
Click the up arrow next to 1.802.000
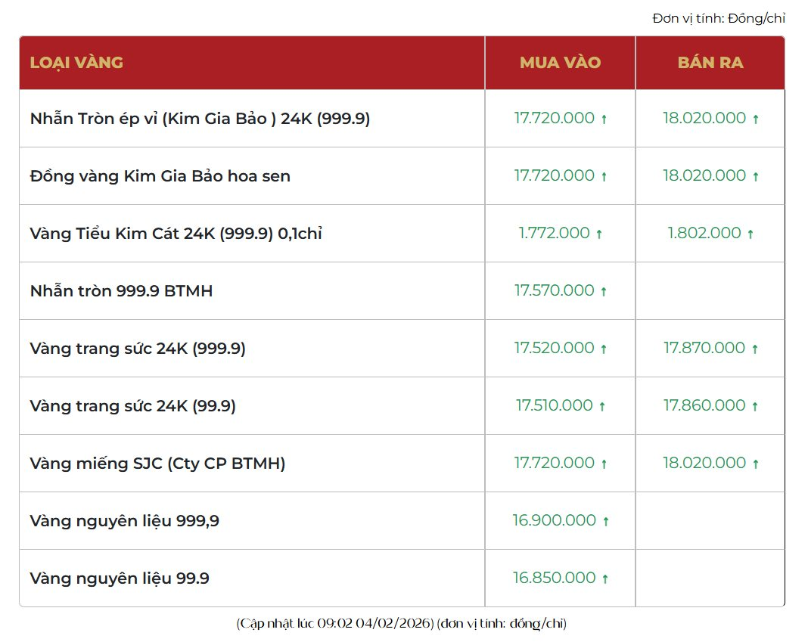pos(751,234)
